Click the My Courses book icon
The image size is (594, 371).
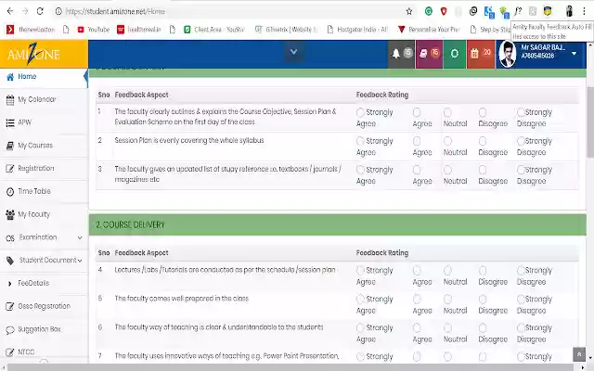click(10, 146)
